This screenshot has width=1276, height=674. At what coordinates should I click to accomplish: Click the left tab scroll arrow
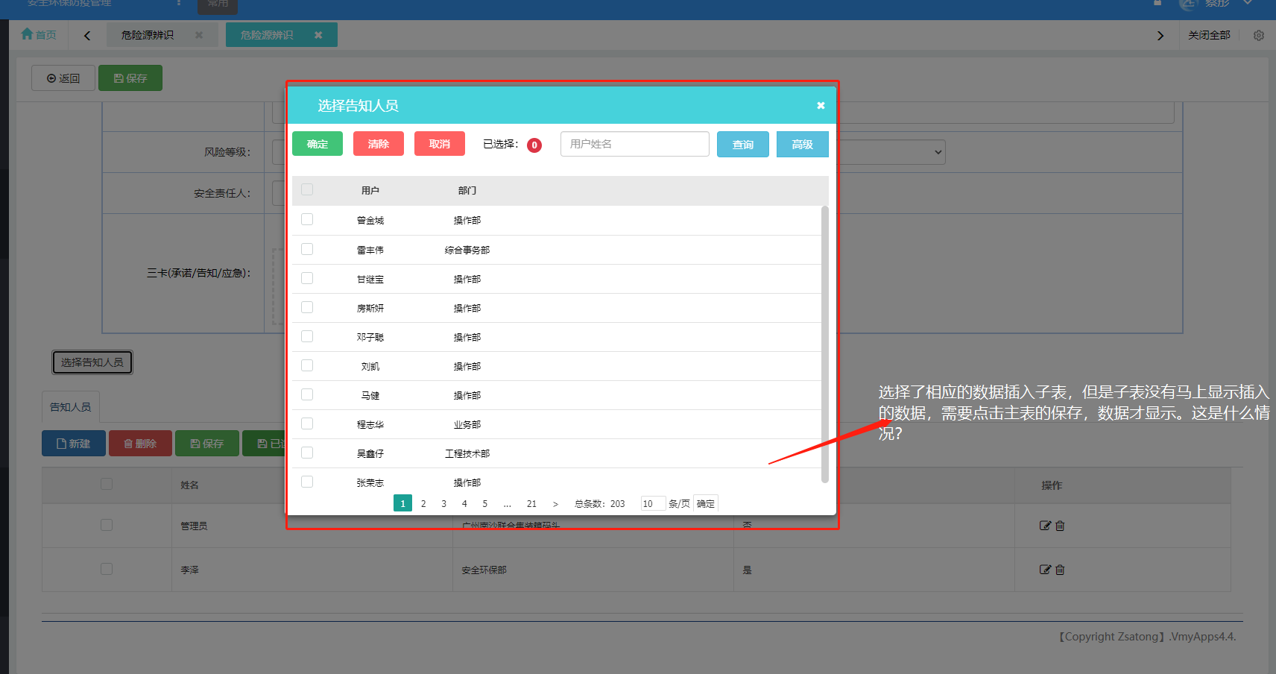(x=87, y=35)
